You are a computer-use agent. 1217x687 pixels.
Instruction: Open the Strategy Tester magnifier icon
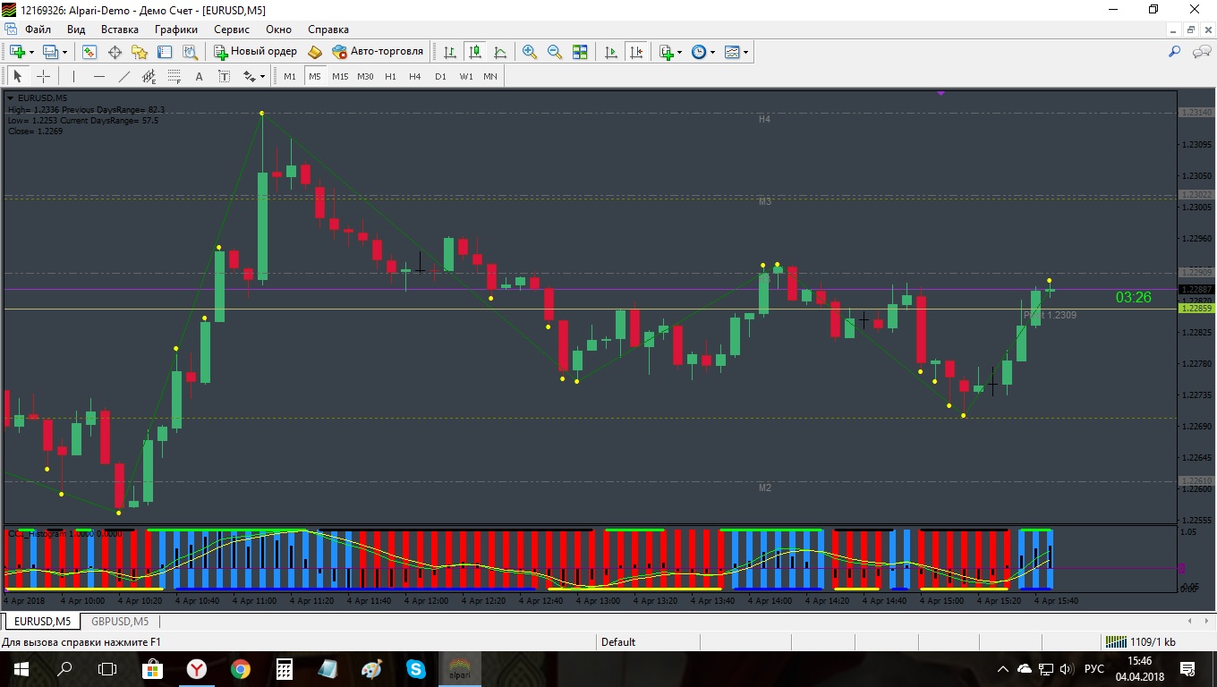pos(190,52)
